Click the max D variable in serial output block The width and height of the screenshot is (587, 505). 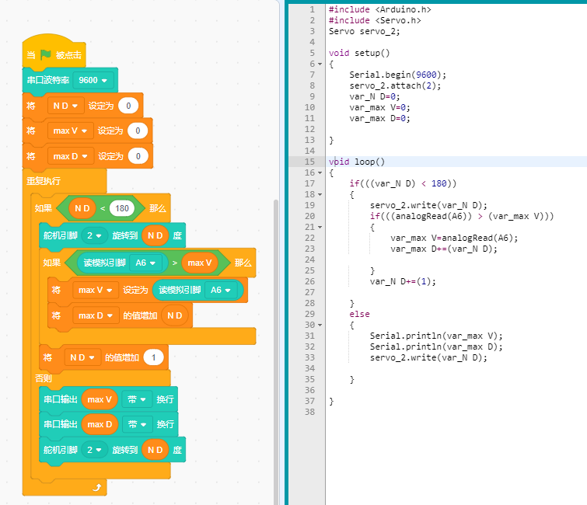coord(100,424)
